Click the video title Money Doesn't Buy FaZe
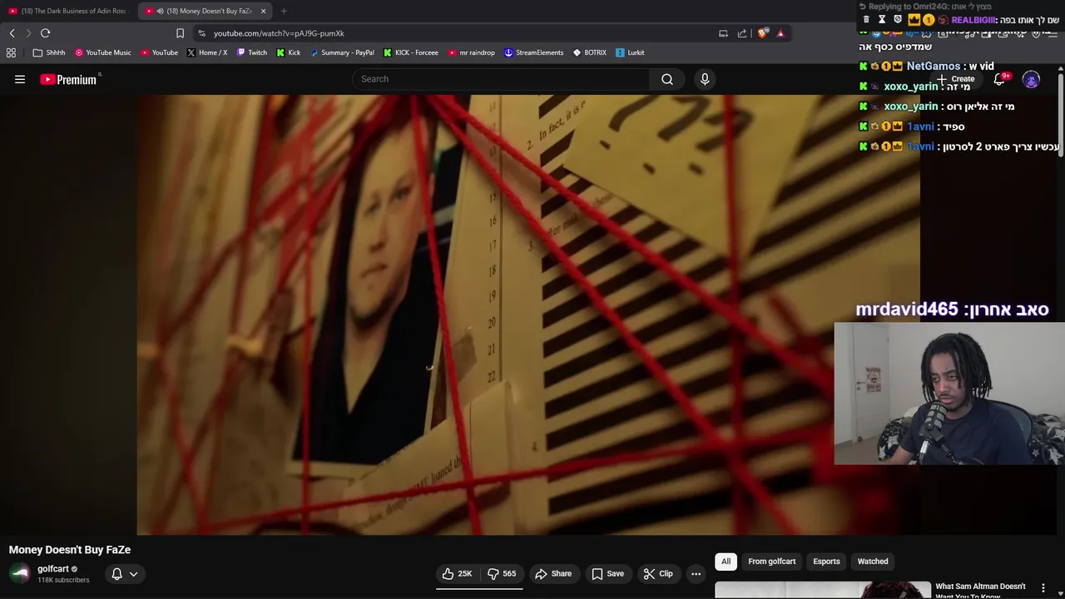The height and width of the screenshot is (599, 1065). (70, 550)
